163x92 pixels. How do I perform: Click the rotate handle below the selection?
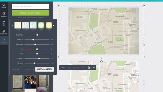pyautogui.click(x=102, y=61)
